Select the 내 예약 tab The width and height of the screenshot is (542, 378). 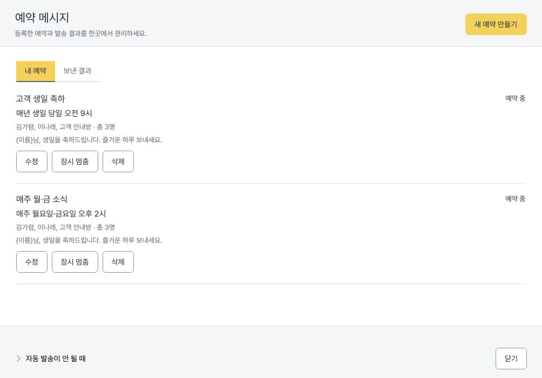pyautogui.click(x=36, y=71)
